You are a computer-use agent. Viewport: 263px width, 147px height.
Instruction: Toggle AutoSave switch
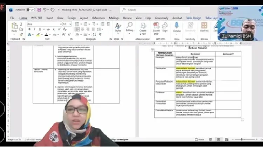(31, 10)
